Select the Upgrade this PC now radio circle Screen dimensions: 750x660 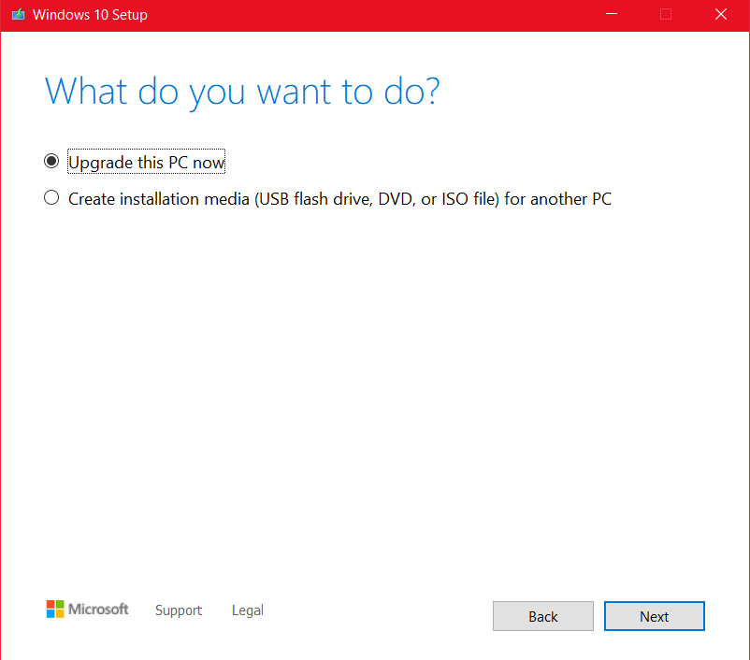point(51,162)
